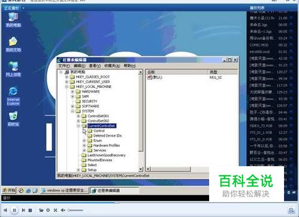The height and width of the screenshot is (217, 299).
Task: Click the folder icon beside SAM key
Action: 78,96
